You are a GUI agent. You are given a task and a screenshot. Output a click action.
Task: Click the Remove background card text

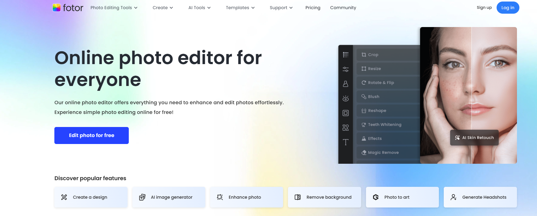(x=329, y=197)
